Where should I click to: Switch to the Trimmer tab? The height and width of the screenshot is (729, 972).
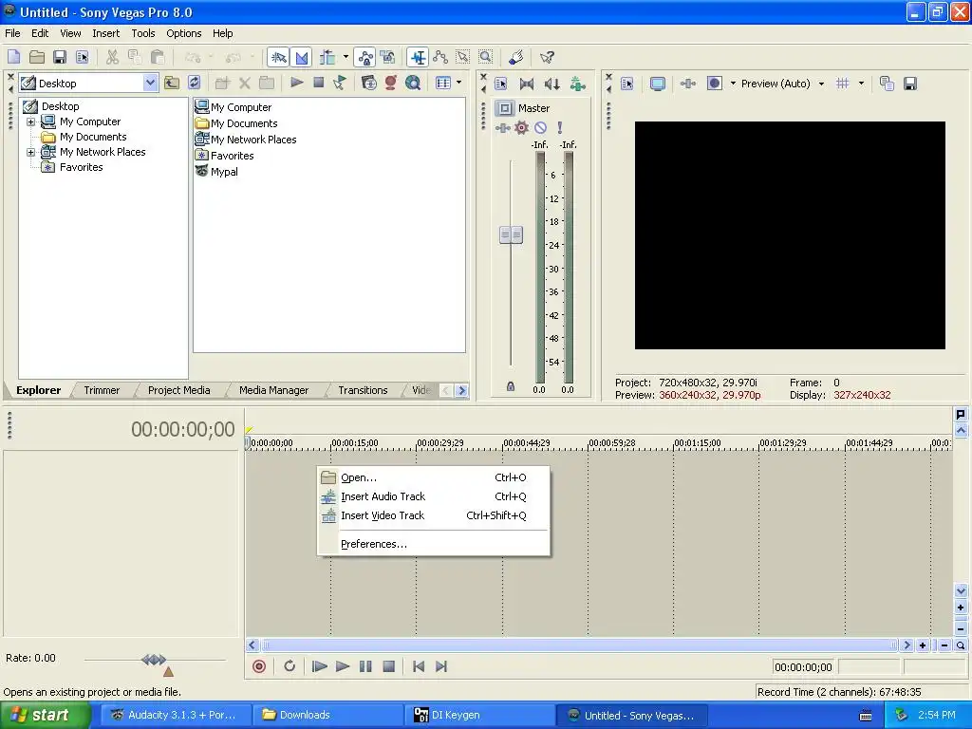102,390
